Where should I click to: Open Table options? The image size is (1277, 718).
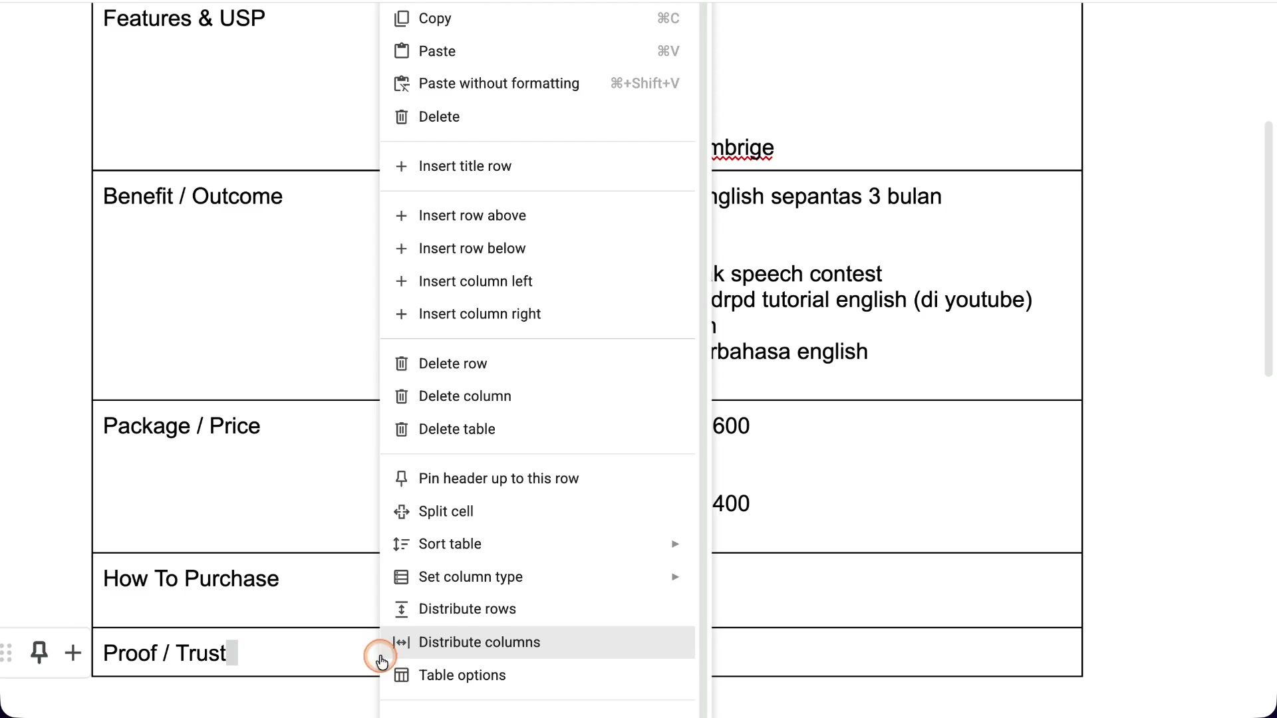(x=537, y=675)
